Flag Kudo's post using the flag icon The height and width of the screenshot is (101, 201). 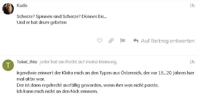point(123,41)
